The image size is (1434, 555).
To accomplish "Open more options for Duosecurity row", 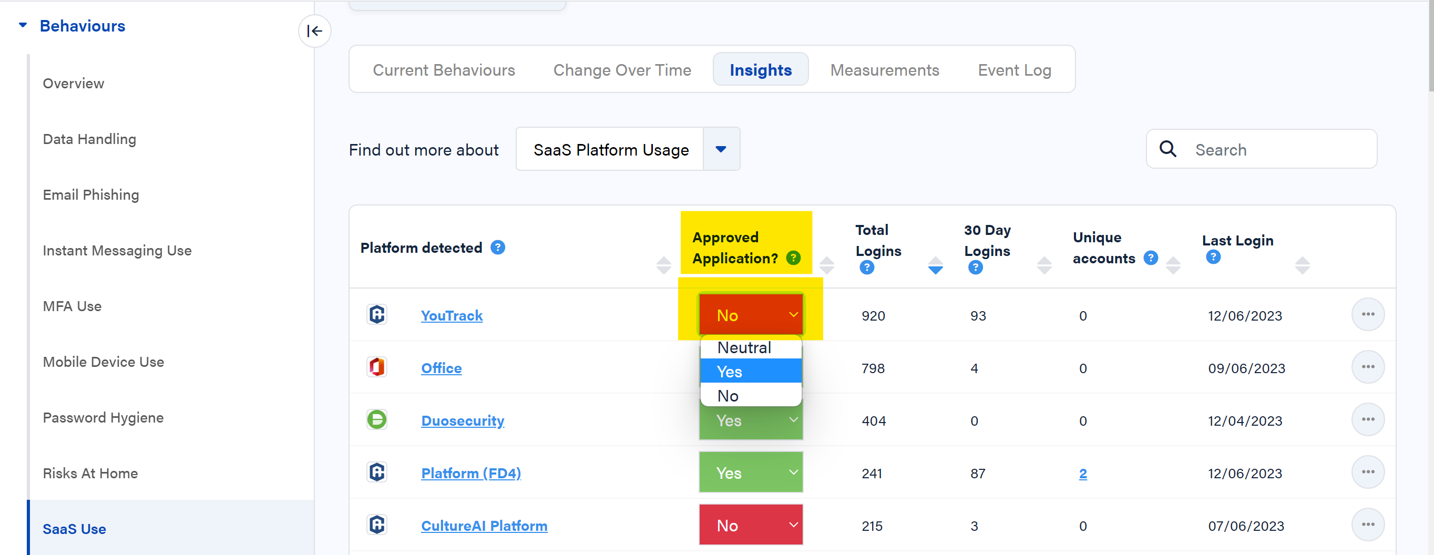I will 1368,419.
